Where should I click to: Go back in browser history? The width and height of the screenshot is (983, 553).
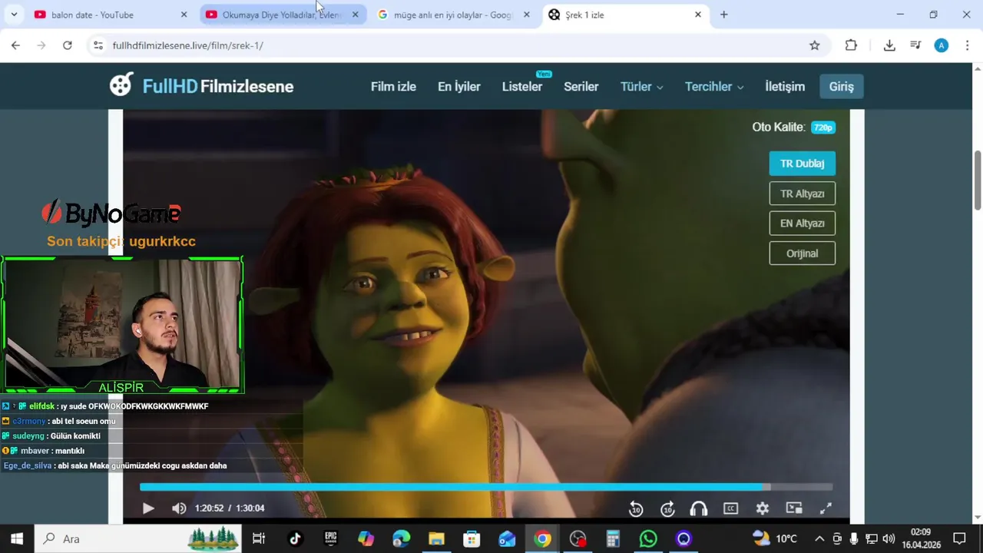pos(15,45)
